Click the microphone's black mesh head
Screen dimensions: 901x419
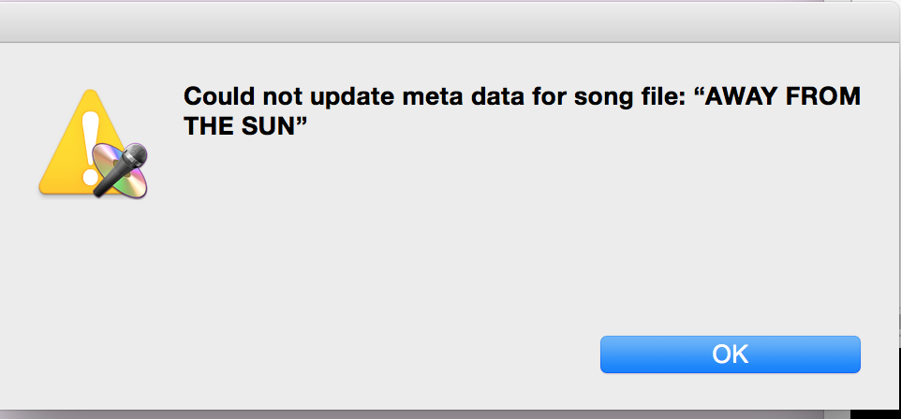[134, 155]
